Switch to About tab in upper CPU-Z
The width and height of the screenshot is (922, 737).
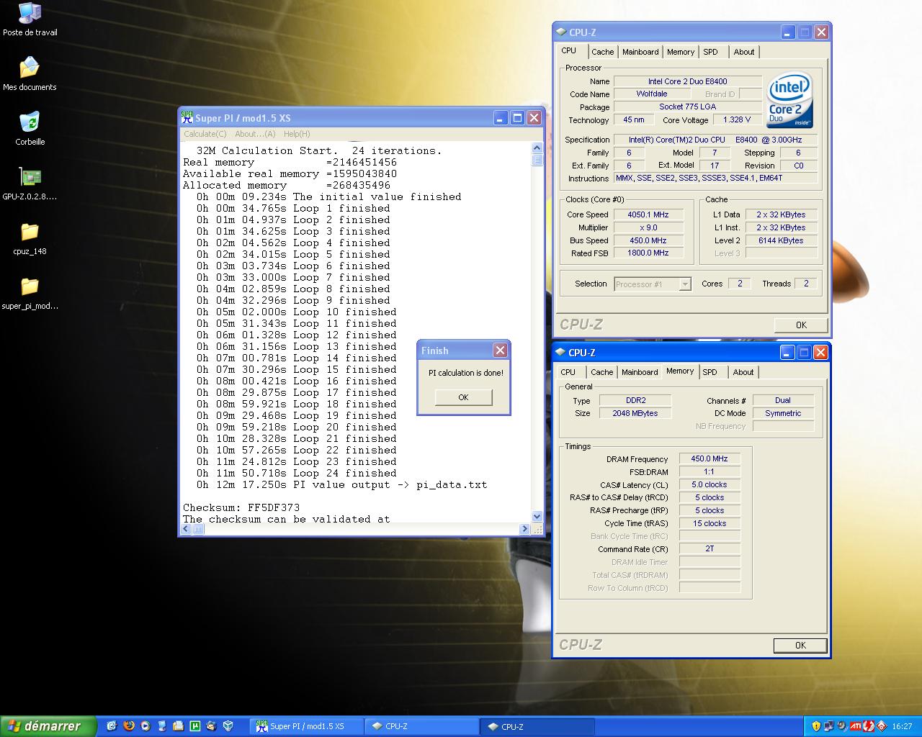(744, 52)
